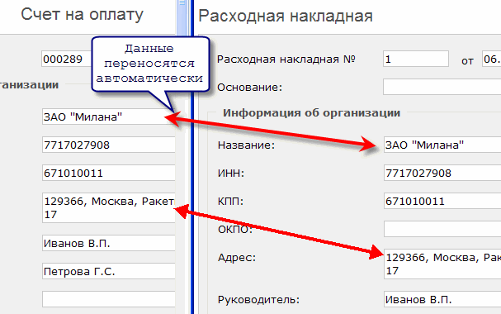The image size is (501, 314).
Task: Click 671010011 field in Счет на оплату
Action: [x=109, y=173]
